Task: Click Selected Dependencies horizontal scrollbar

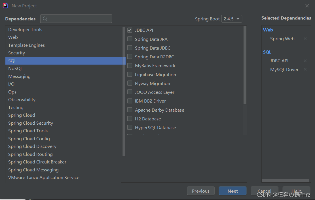Action: (285, 180)
